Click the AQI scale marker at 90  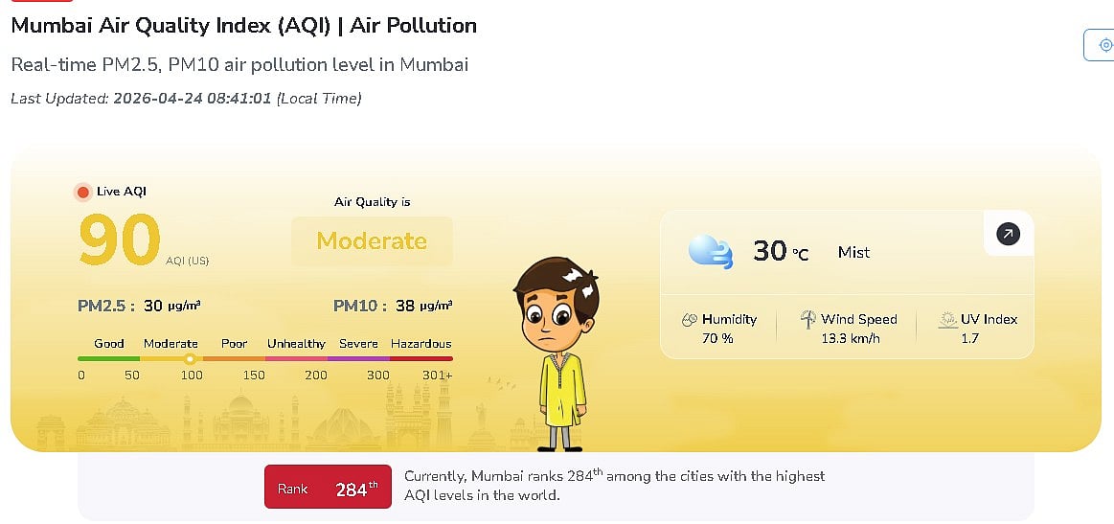(x=191, y=359)
